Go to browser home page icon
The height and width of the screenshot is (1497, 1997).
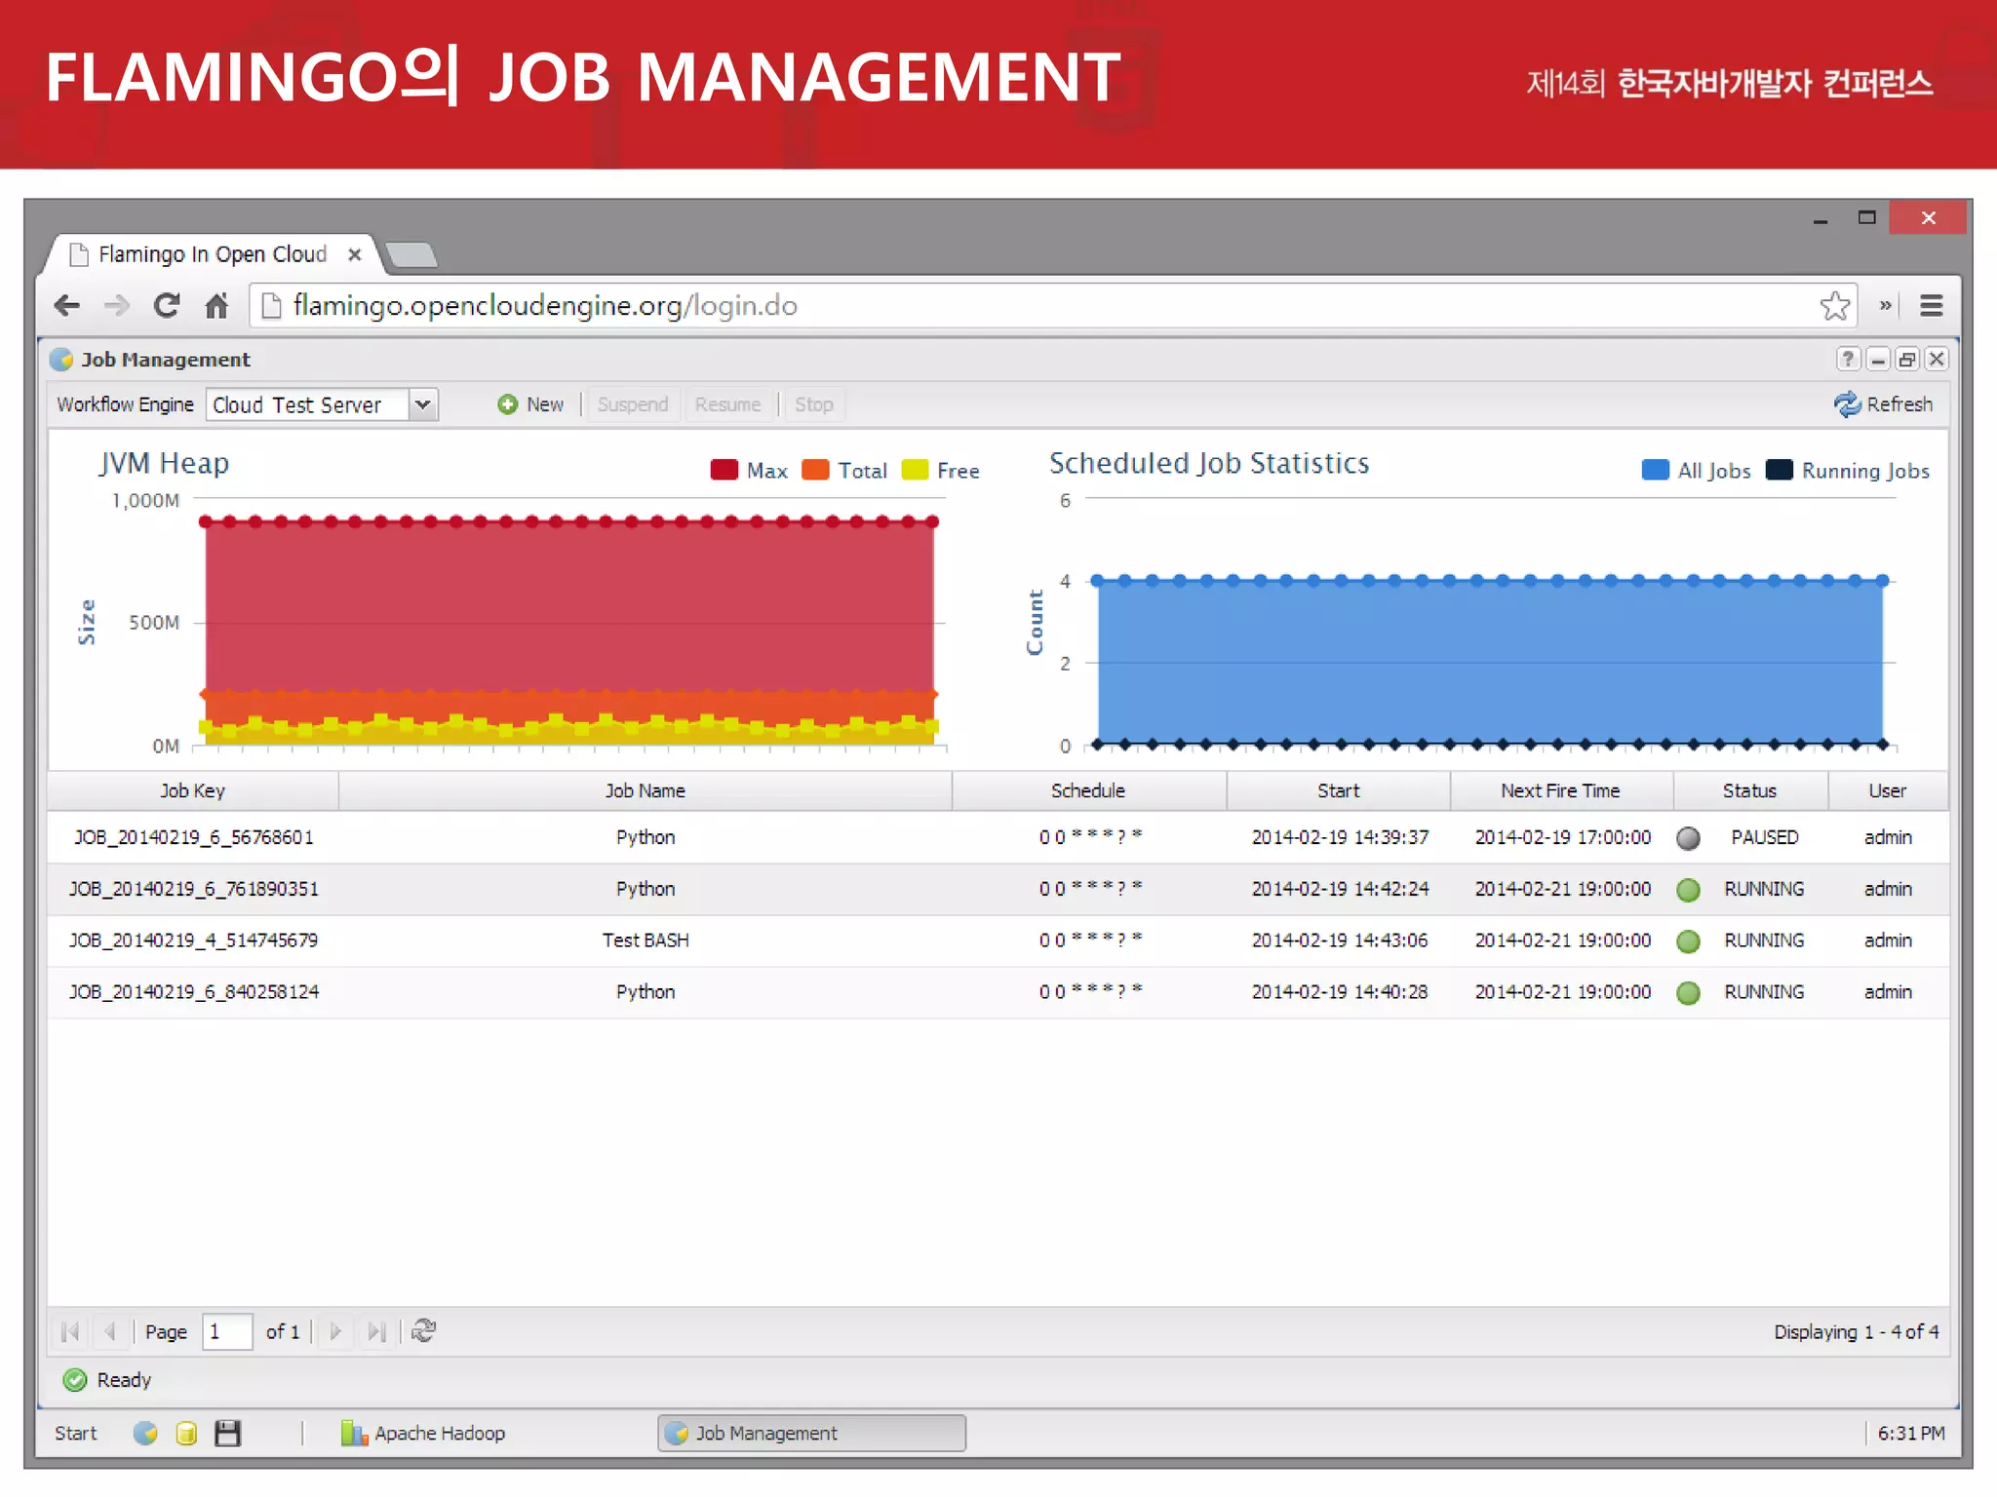pos(216,306)
